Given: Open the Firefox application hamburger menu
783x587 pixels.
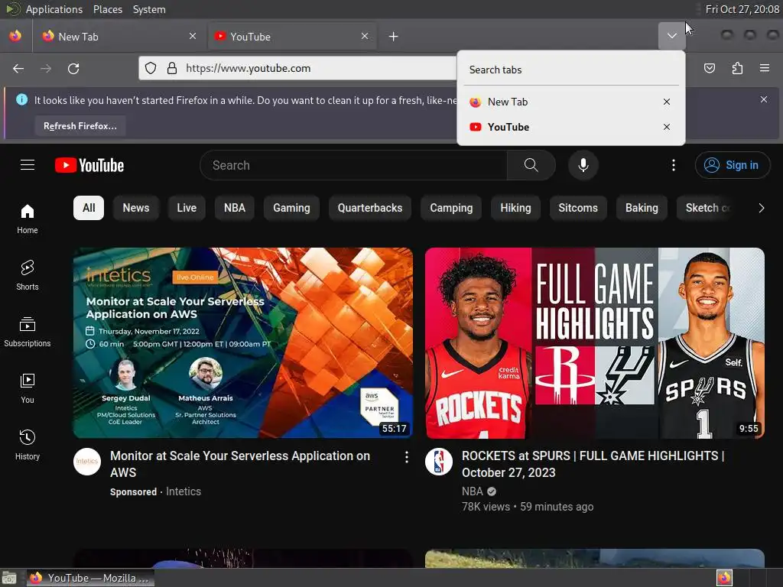Looking at the screenshot, I should click(765, 68).
